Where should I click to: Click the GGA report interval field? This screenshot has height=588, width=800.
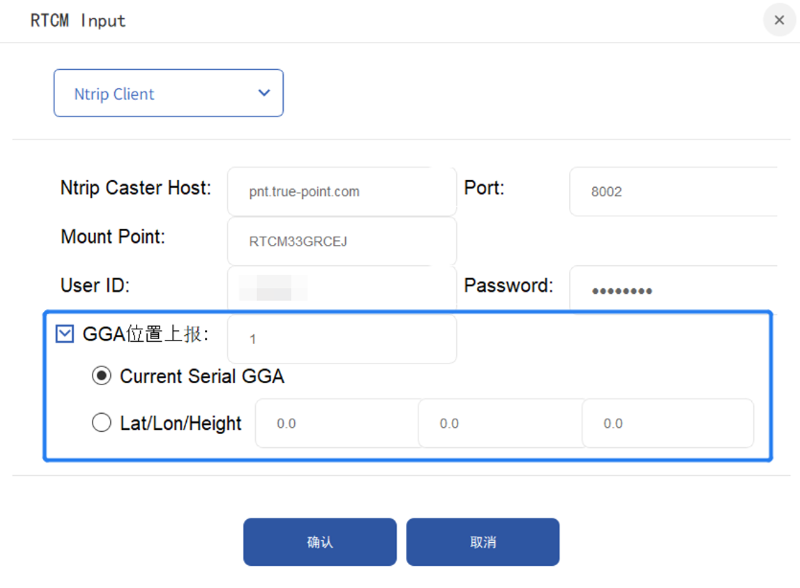point(341,339)
